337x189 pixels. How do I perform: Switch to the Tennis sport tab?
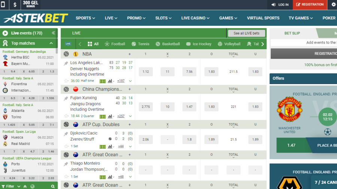[x=141, y=44]
